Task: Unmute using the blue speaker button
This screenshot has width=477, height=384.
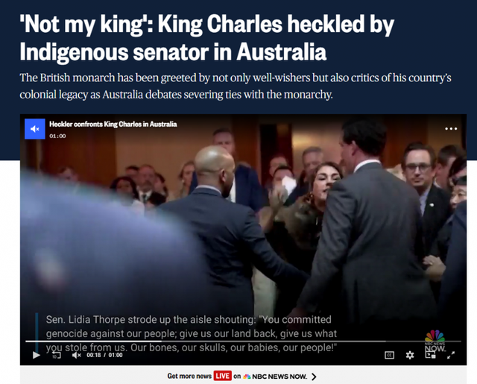Action: pyautogui.click(x=35, y=129)
